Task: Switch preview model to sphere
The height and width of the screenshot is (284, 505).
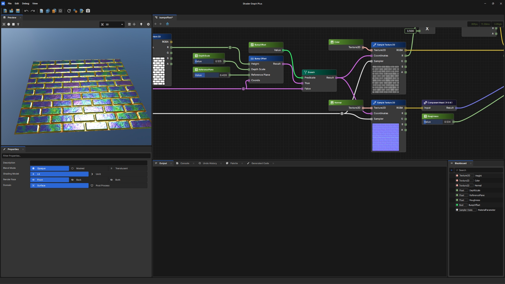Action: coord(9,24)
